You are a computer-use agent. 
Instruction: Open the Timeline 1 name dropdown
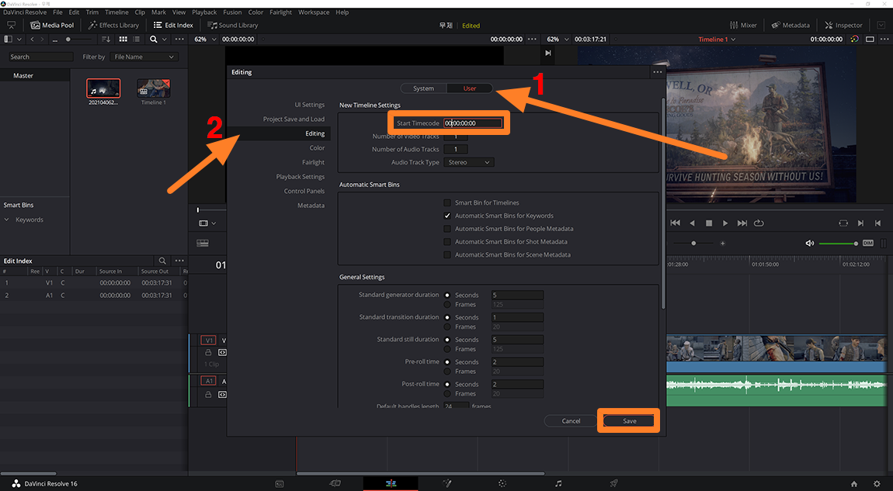click(717, 40)
